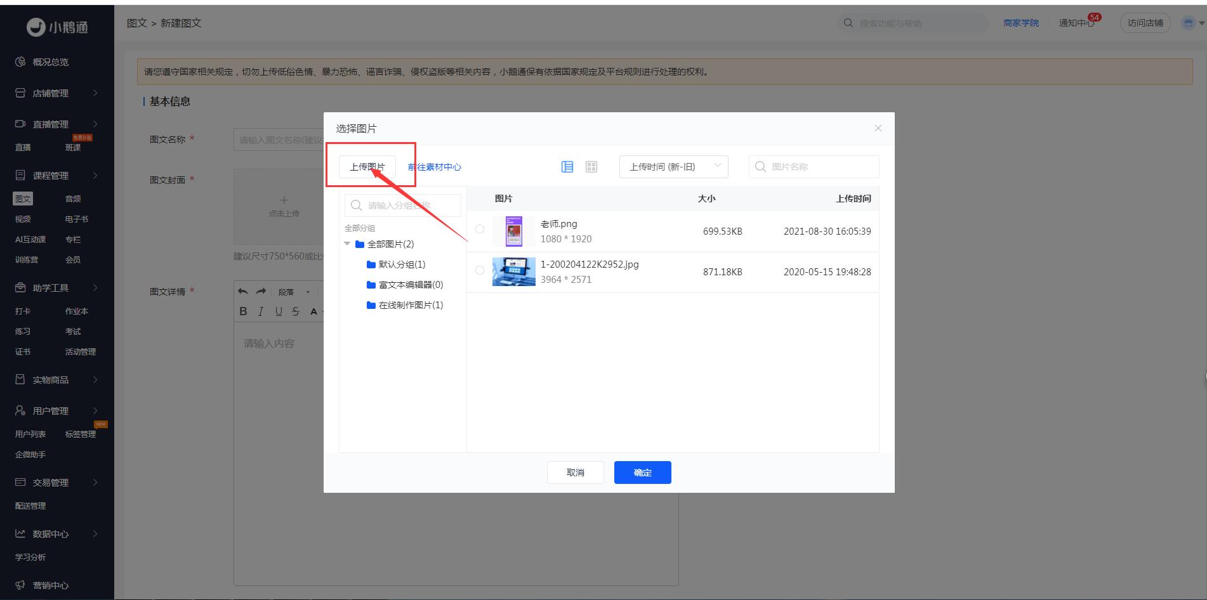Click the 上传图片 button
The height and width of the screenshot is (600, 1207).
point(367,167)
